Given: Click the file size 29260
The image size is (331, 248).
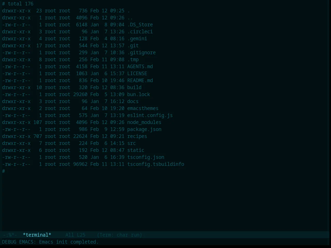Looking at the screenshot, I should point(80,95).
